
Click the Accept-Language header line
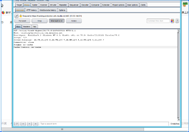59,40
